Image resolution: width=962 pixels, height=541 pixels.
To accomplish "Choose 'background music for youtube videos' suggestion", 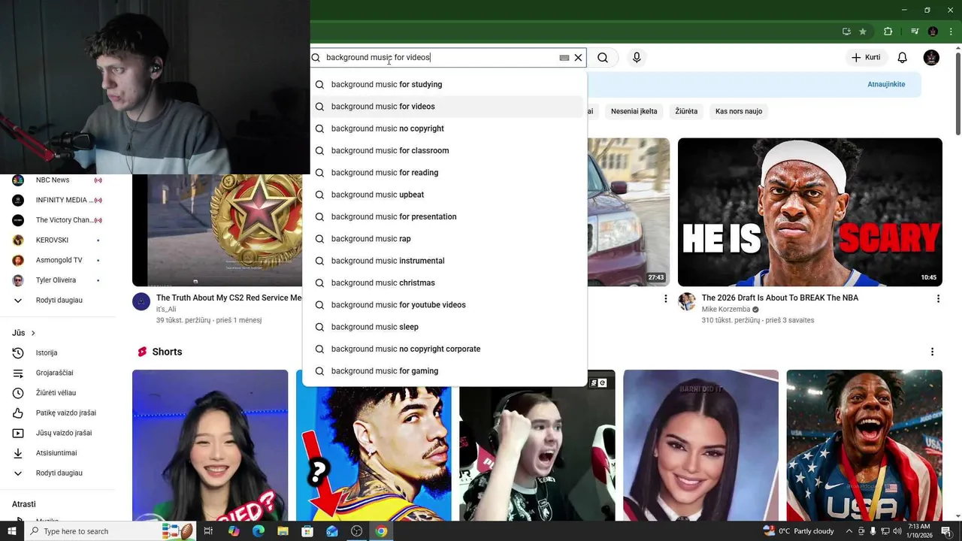I will point(444,305).
